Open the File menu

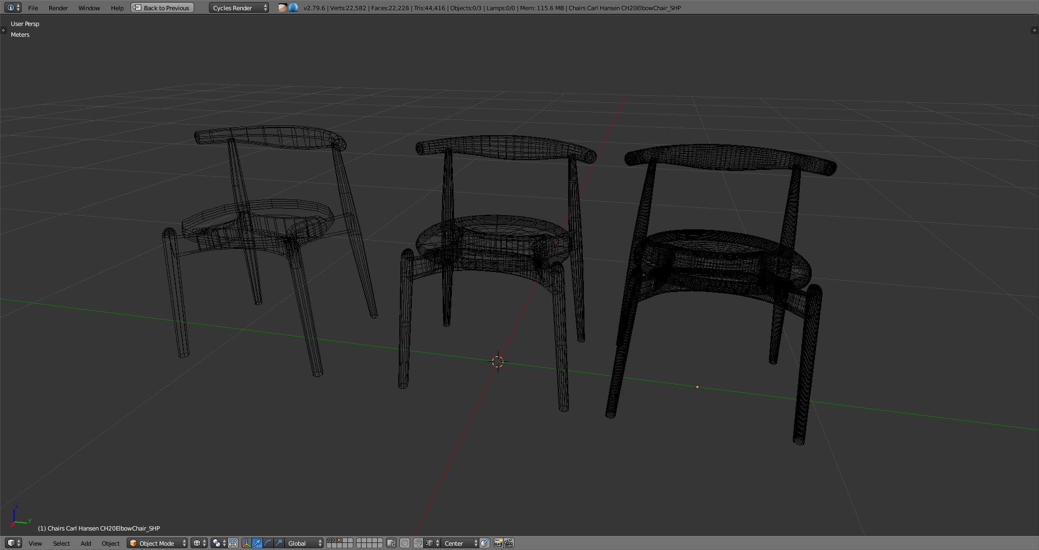pos(33,8)
